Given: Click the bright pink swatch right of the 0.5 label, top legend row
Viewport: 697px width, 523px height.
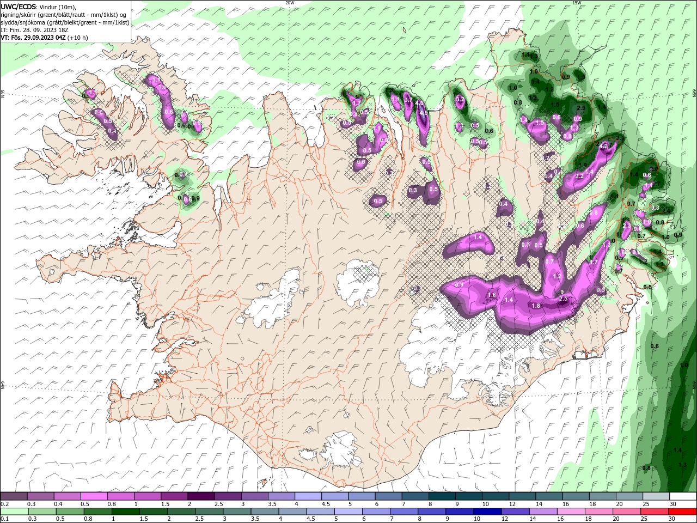Looking at the screenshot, I should click(x=94, y=496).
